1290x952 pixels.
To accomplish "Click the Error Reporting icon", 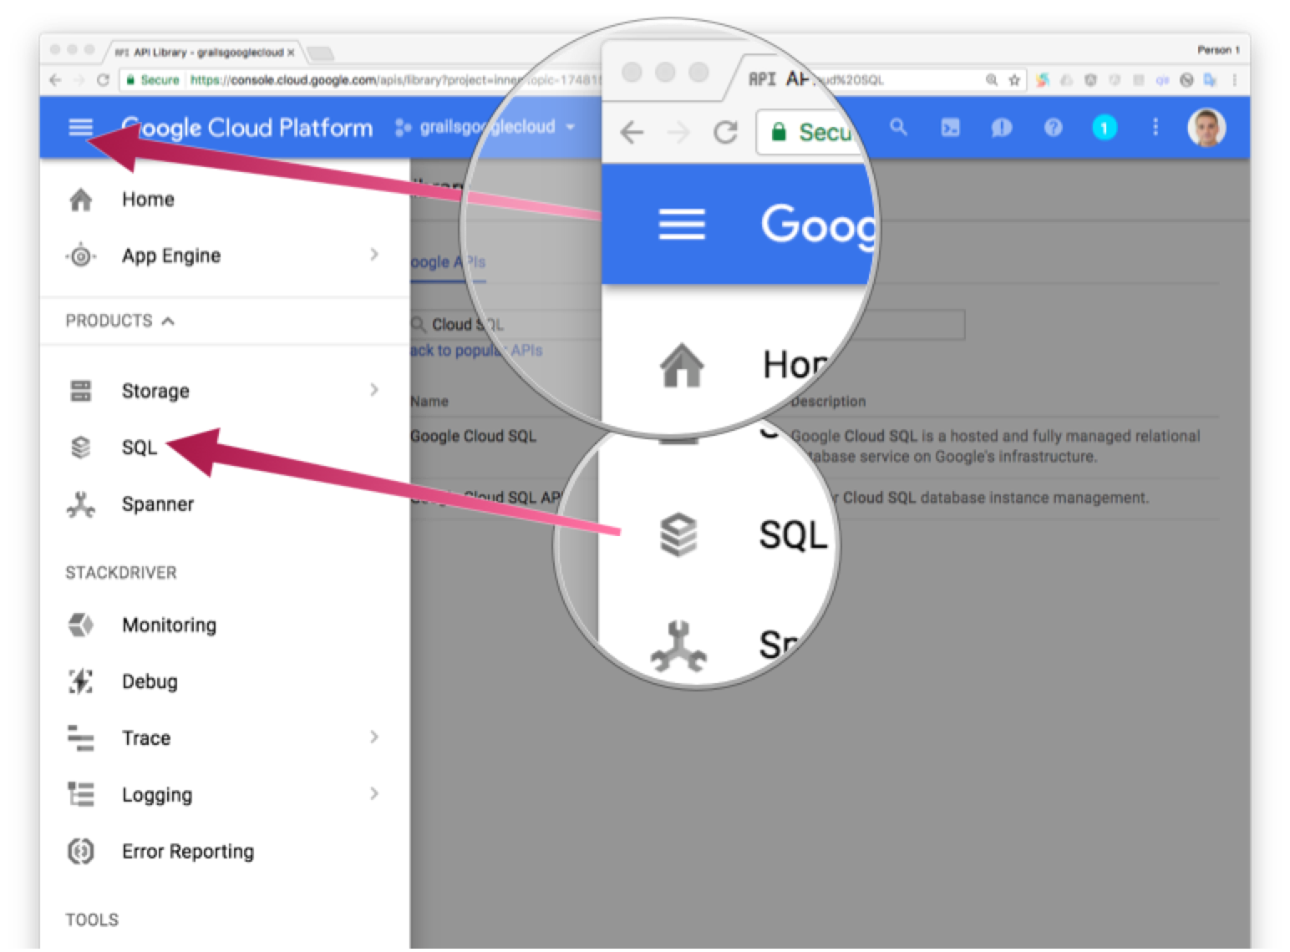I will (x=81, y=851).
